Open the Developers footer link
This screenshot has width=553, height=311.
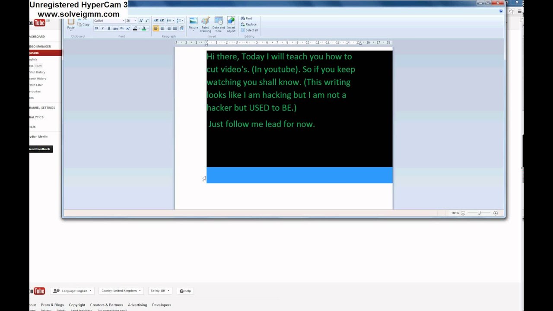click(x=162, y=305)
